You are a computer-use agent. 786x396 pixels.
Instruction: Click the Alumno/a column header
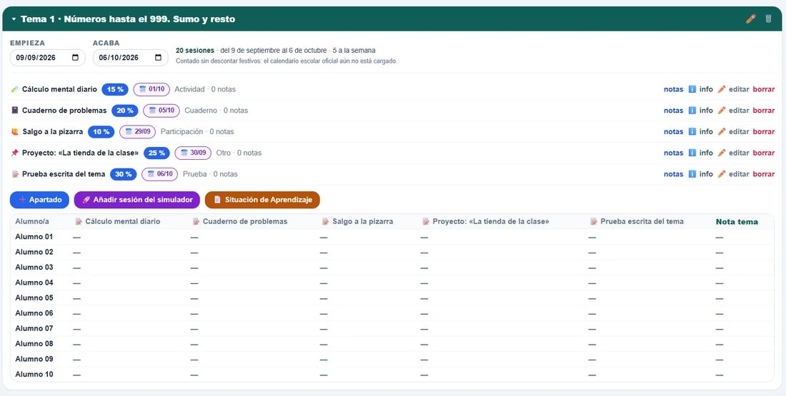click(32, 221)
